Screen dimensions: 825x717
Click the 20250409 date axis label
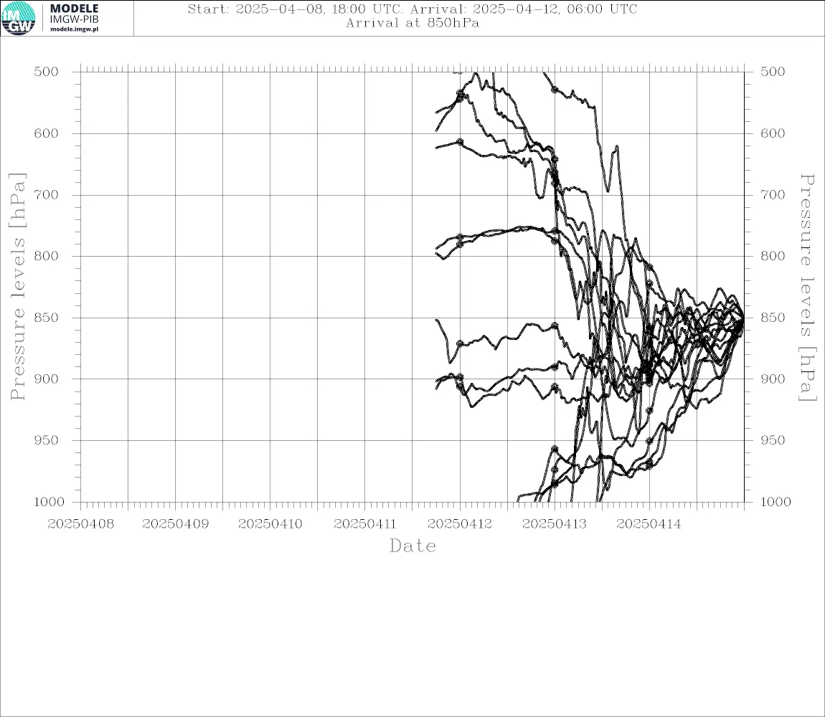175,524
